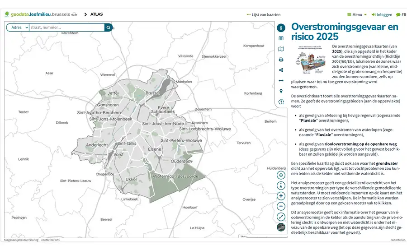Go to the ATLAS breadcrumb
This screenshot has width=407, height=250.
click(x=97, y=14)
